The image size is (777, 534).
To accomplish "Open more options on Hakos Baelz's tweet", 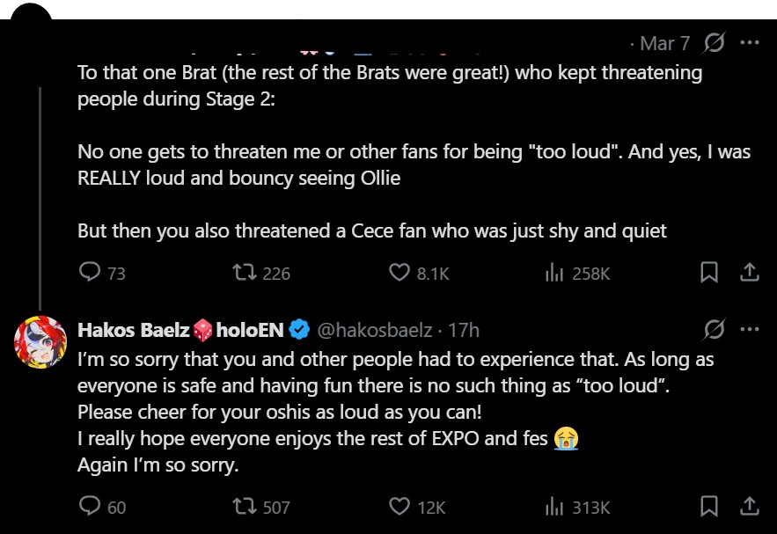I will (x=750, y=330).
